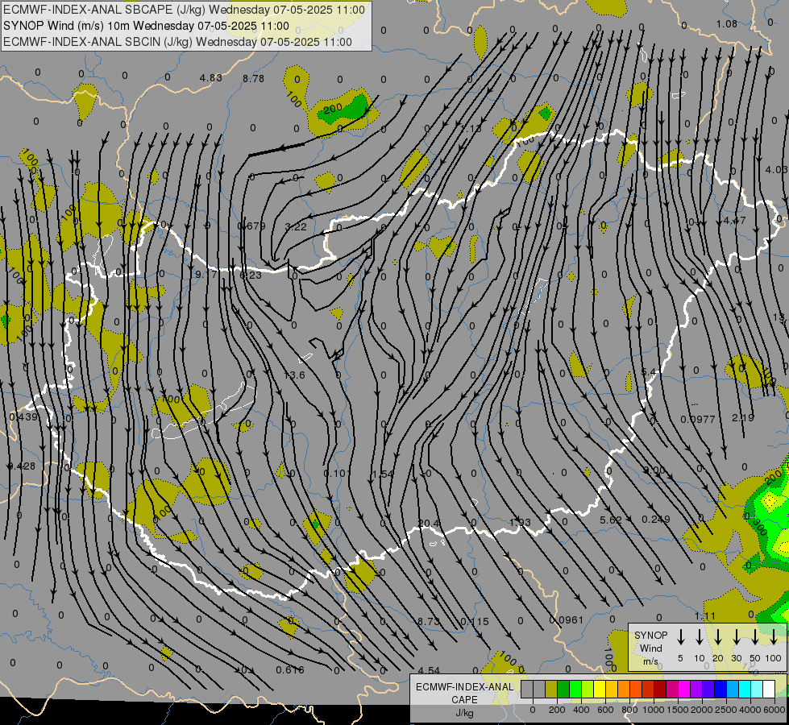Click the '4000' tick label in legend

click(750, 710)
